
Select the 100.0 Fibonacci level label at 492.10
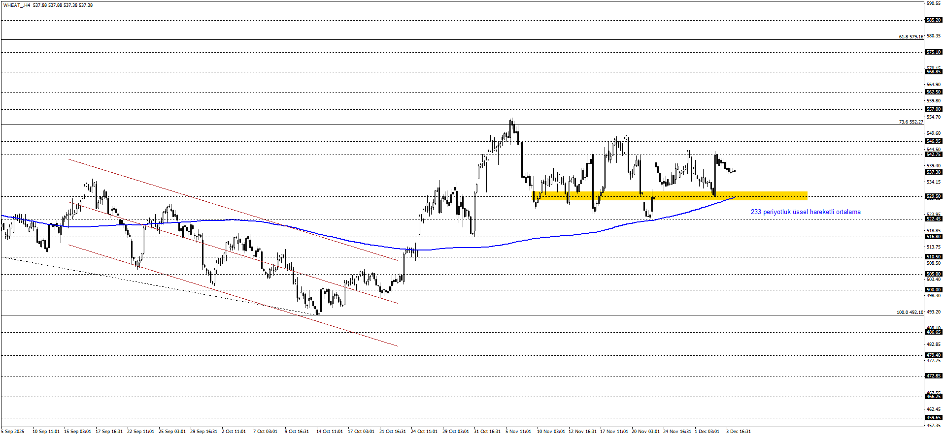910,312
